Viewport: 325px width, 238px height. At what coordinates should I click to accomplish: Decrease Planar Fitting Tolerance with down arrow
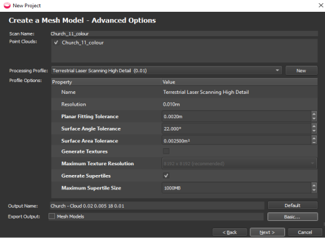(x=314, y=119)
